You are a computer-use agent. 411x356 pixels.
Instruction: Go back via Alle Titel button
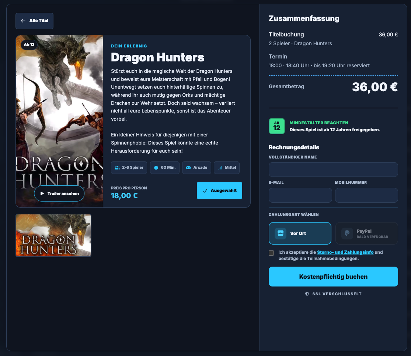coord(34,21)
